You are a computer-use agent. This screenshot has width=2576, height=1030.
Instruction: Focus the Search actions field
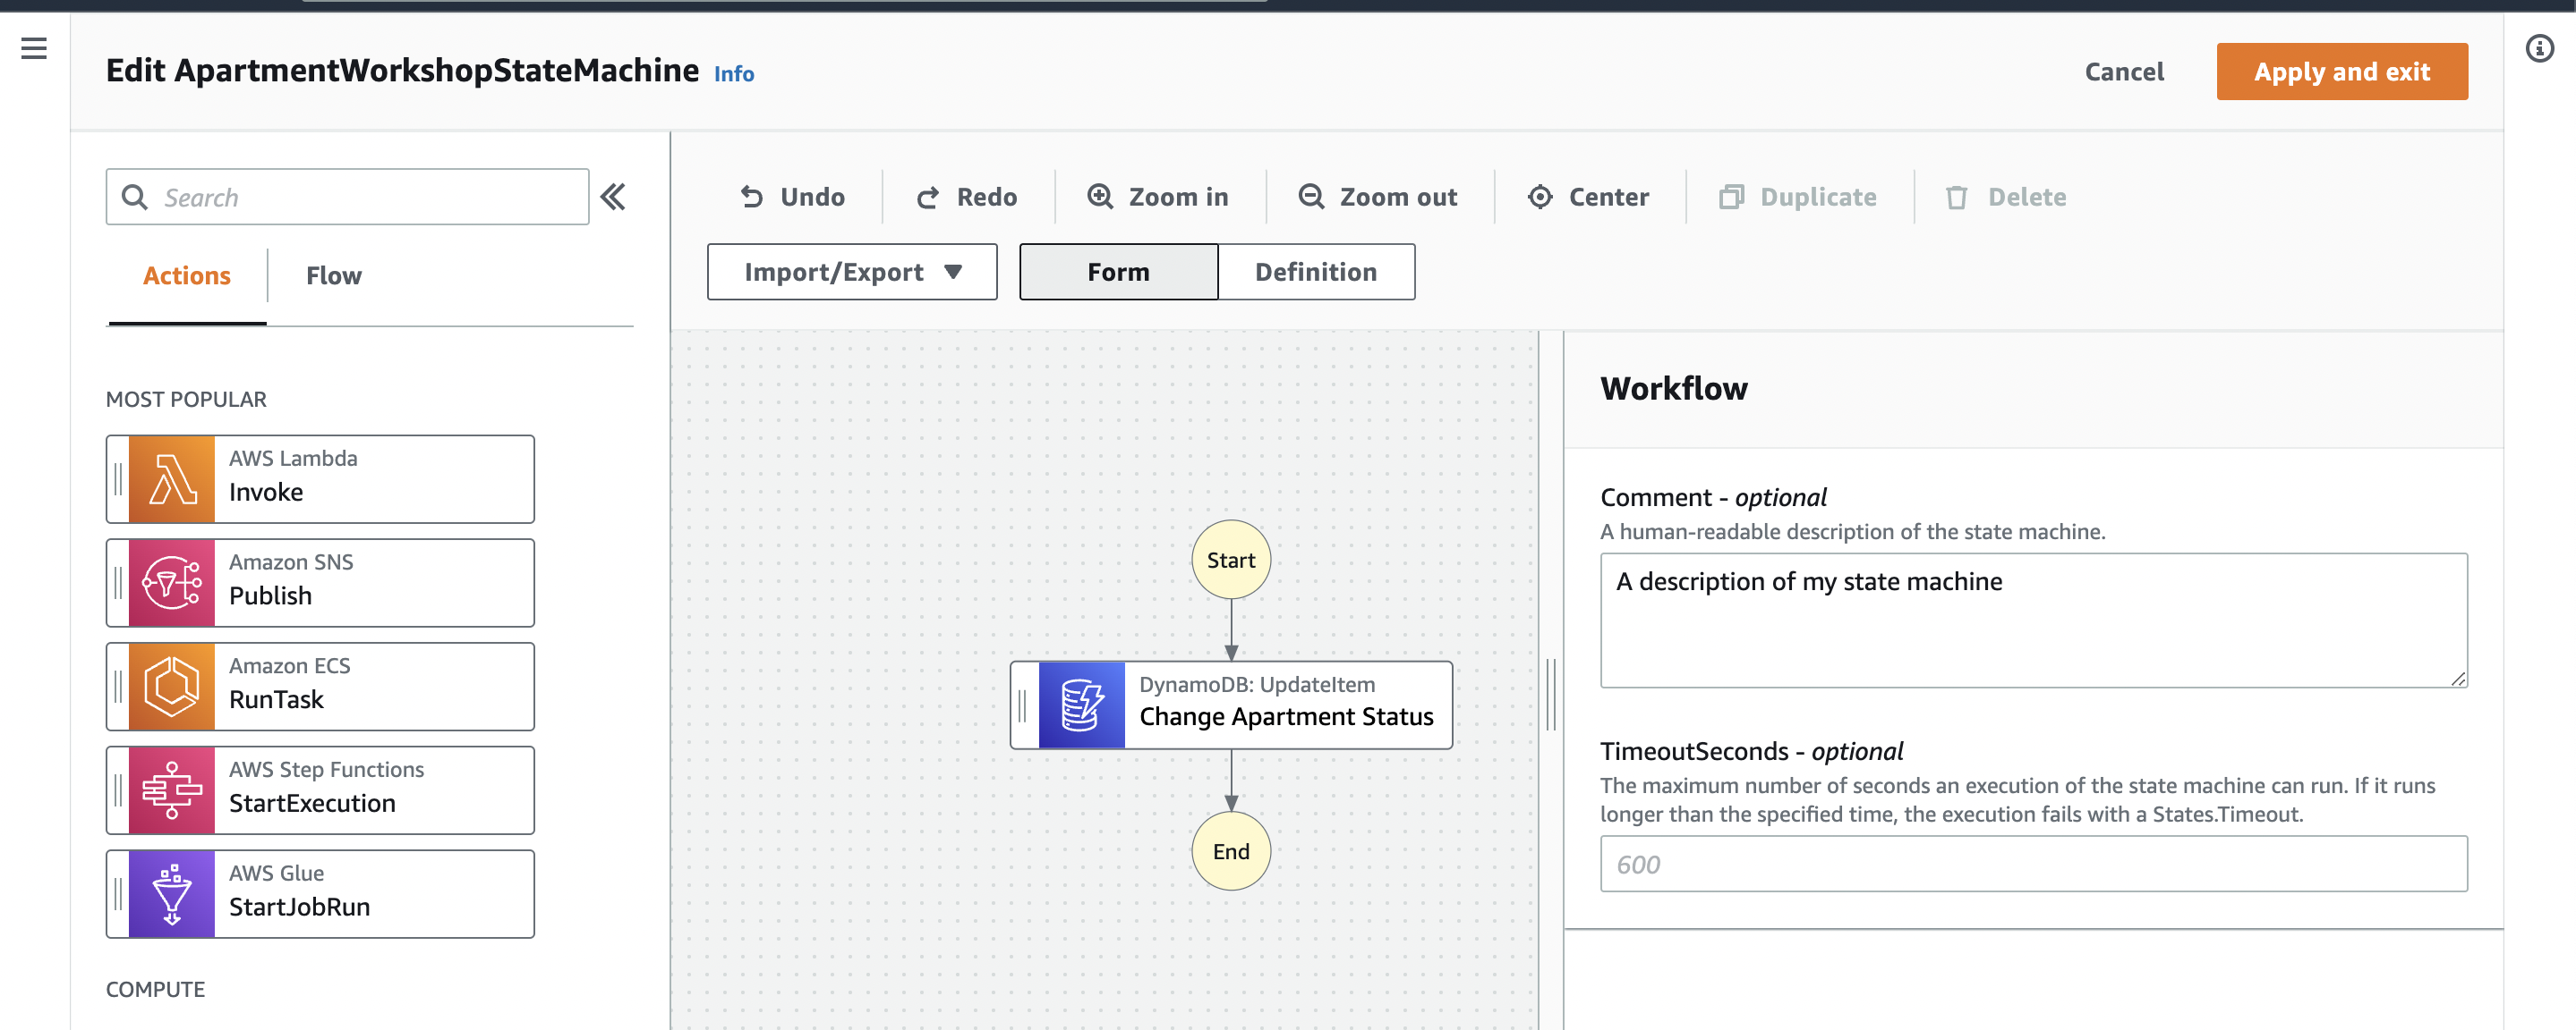point(348,197)
